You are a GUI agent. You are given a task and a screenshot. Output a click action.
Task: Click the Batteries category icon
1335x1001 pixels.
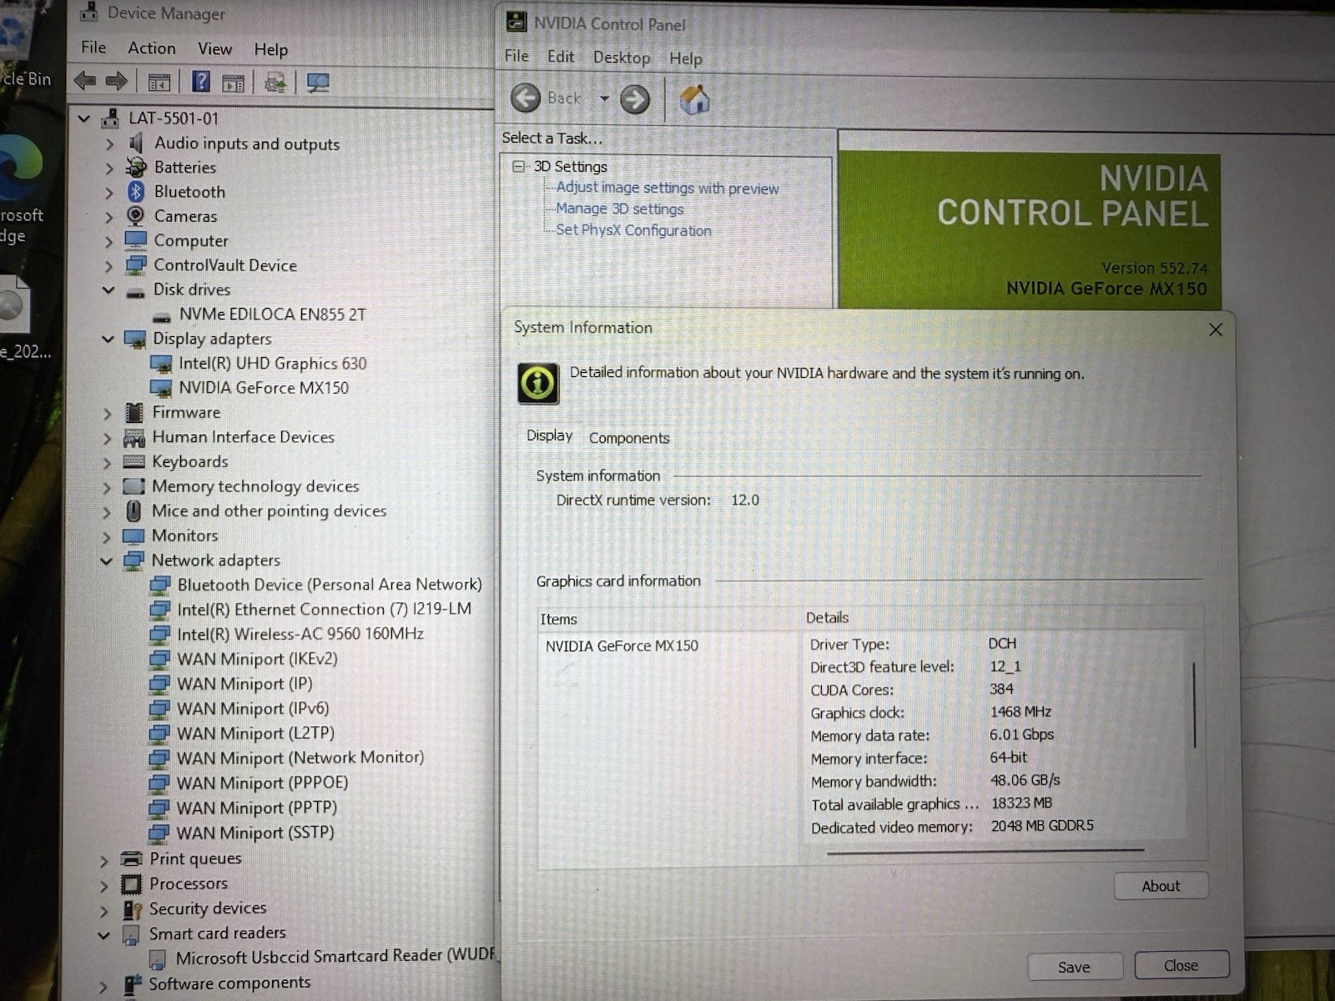tap(136, 168)
